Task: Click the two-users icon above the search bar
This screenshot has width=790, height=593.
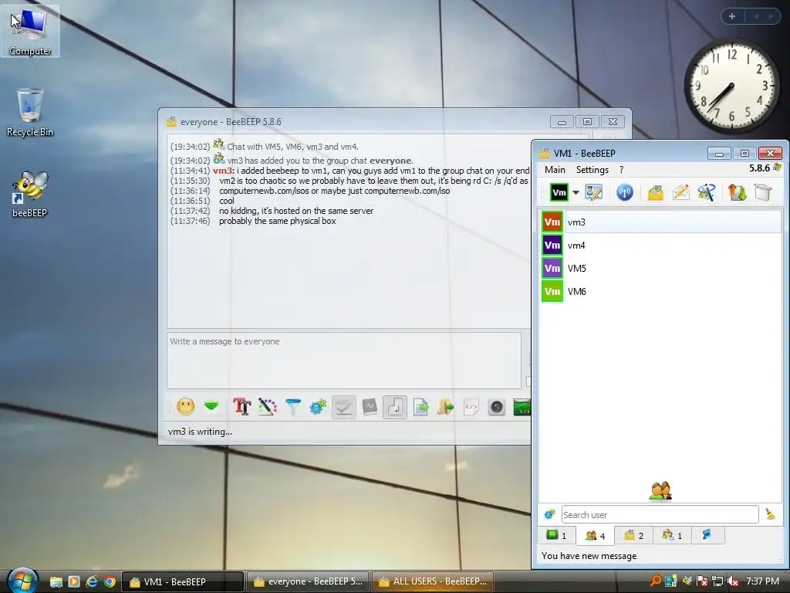Action: click(x=660, y=490)
